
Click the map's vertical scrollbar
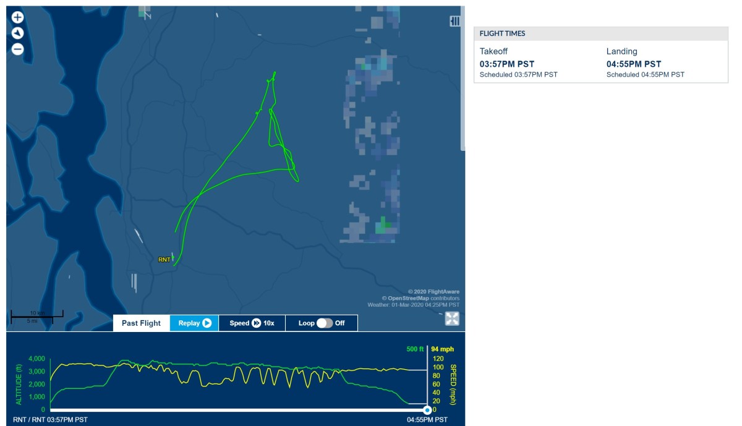(463, 80)
